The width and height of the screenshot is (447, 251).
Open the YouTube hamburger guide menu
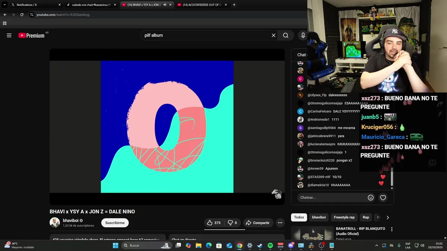(x=9, y=35)
